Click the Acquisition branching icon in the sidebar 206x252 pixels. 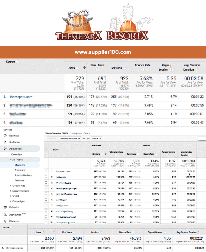[x=5, y=149]
